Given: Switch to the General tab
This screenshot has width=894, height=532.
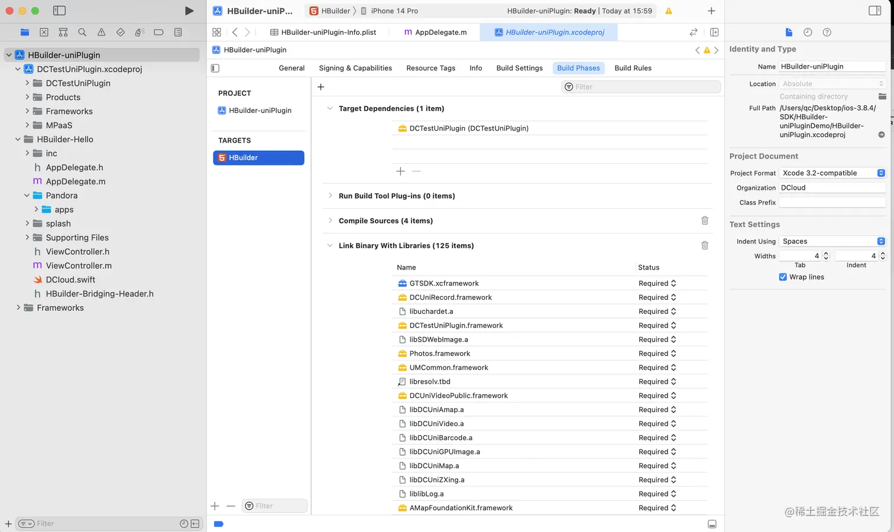Looking at the screenshot, I should point(291,68).
